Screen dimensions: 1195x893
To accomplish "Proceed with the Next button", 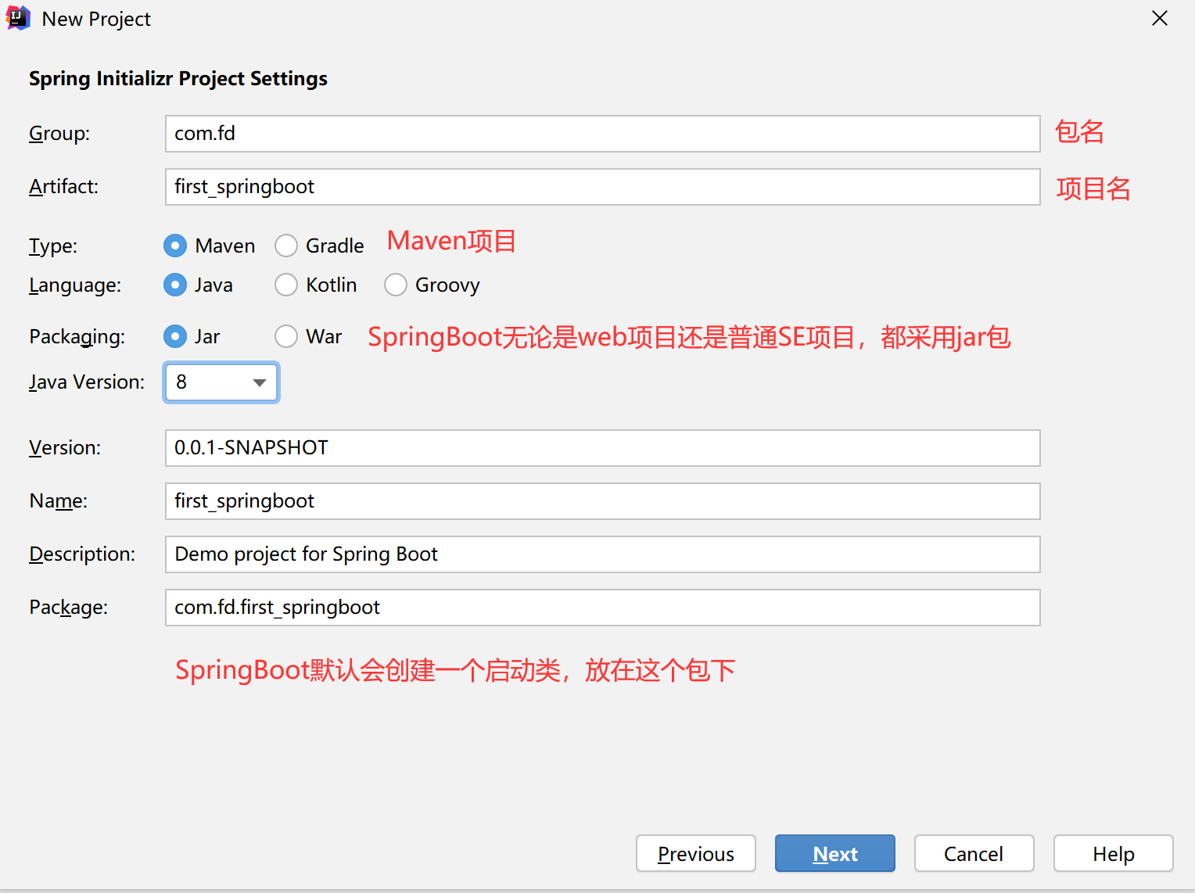I will (834, 853).
